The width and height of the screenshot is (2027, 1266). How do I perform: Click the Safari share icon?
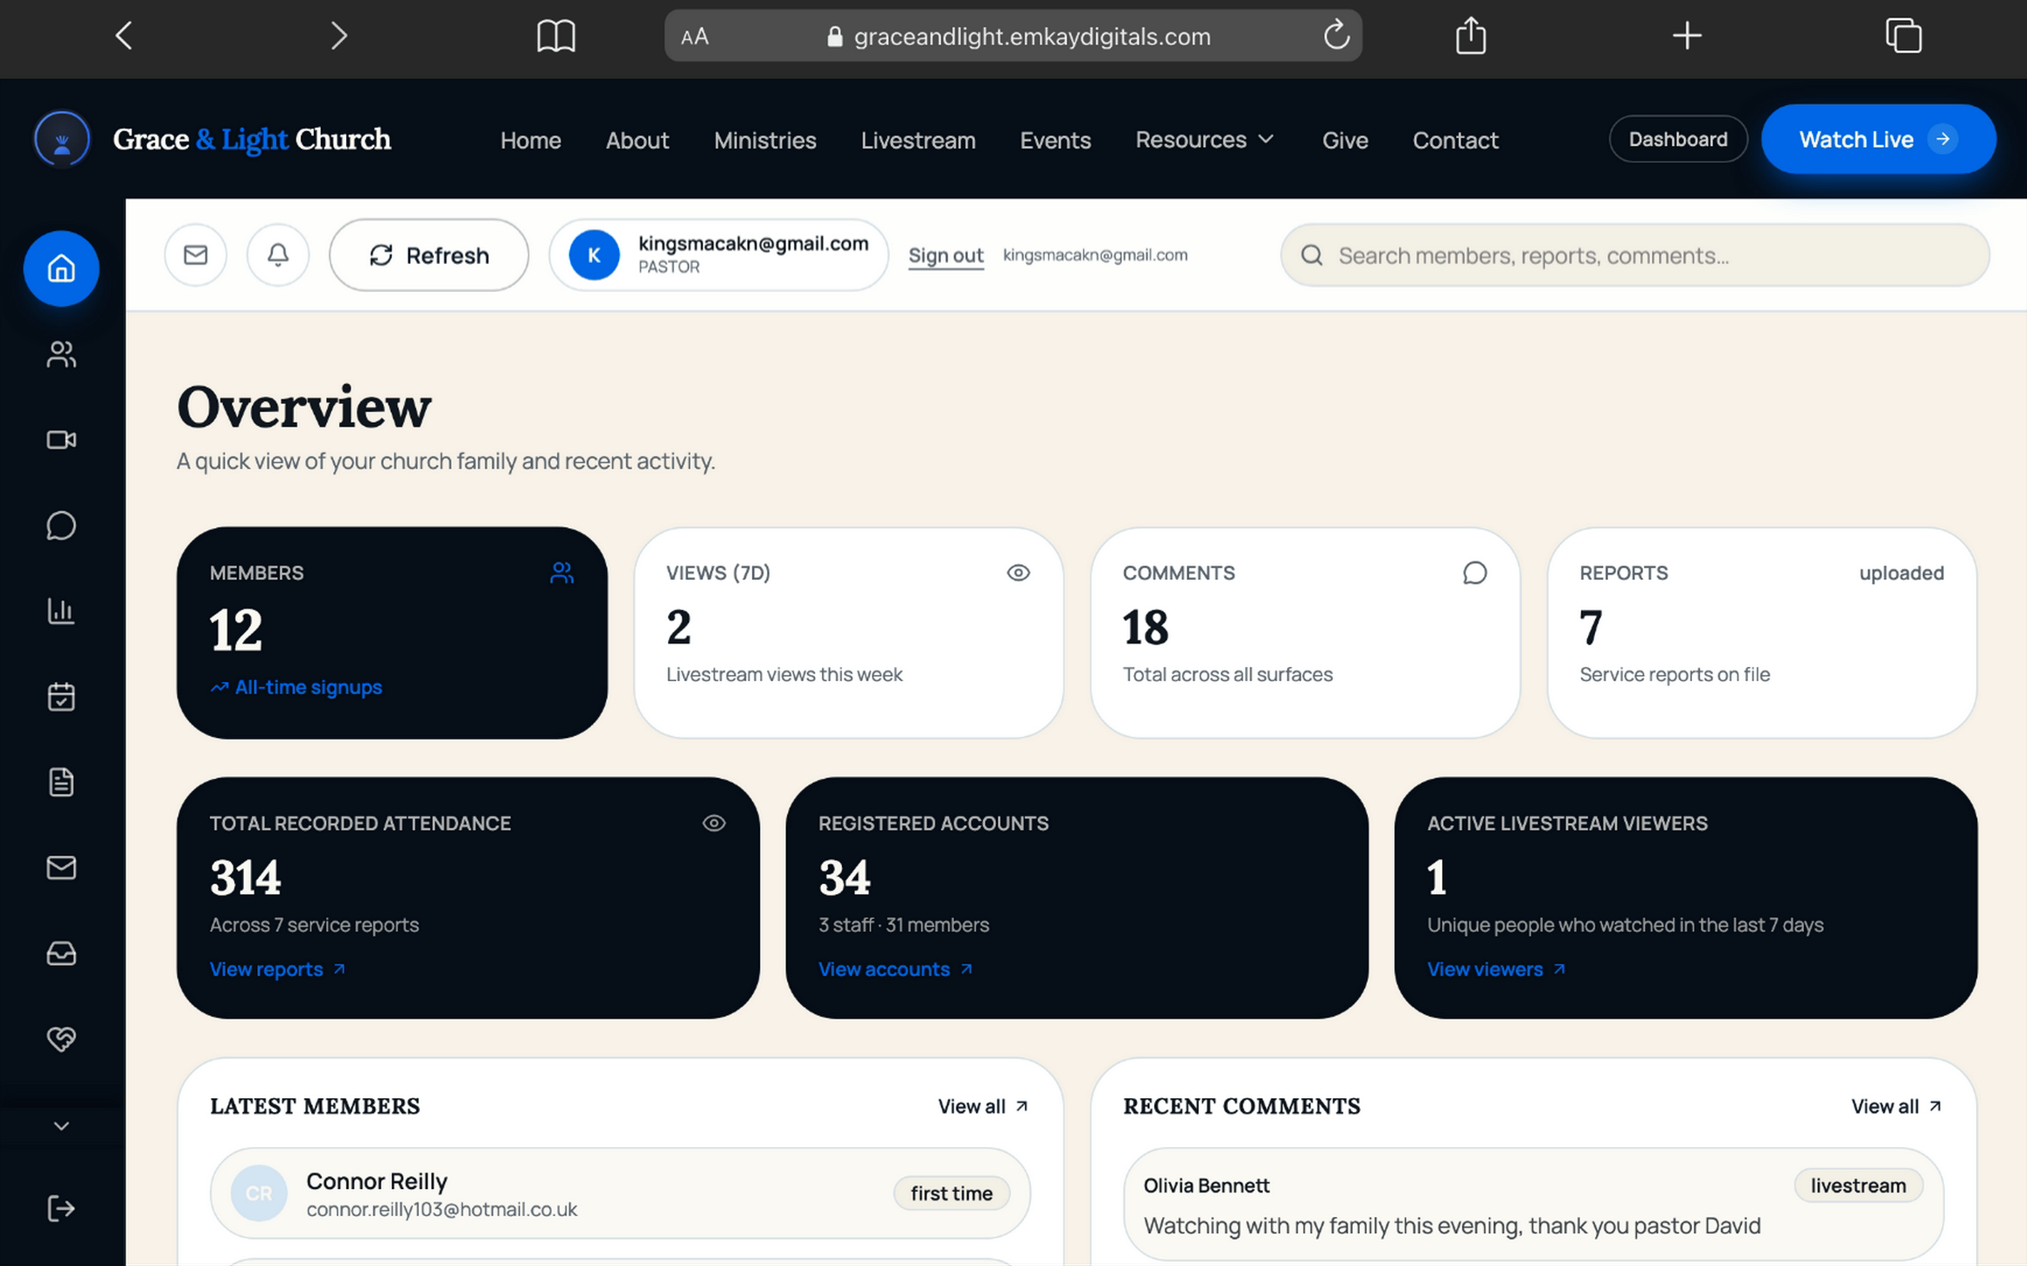[x=1471, y=36]
